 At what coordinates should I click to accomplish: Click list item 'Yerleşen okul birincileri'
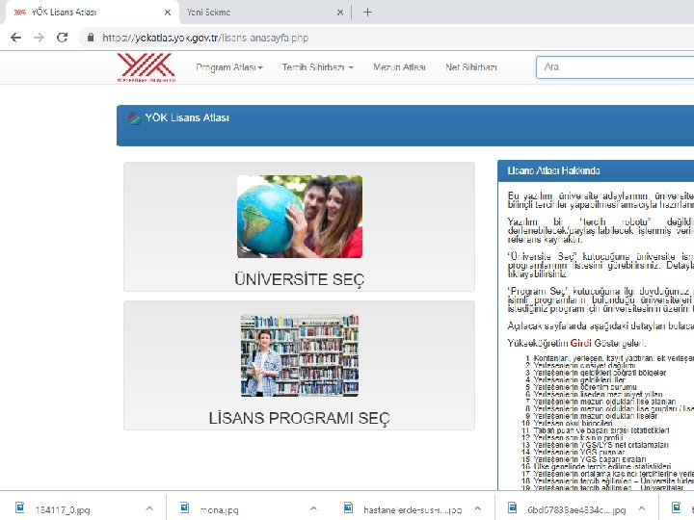tap(573, 423)
